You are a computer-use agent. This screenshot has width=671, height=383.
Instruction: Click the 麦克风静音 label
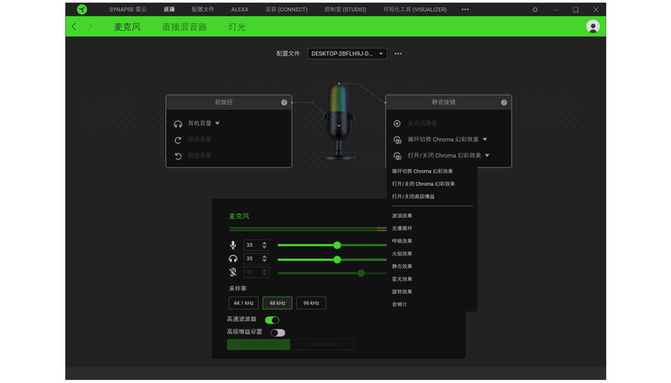click(423, 123)
